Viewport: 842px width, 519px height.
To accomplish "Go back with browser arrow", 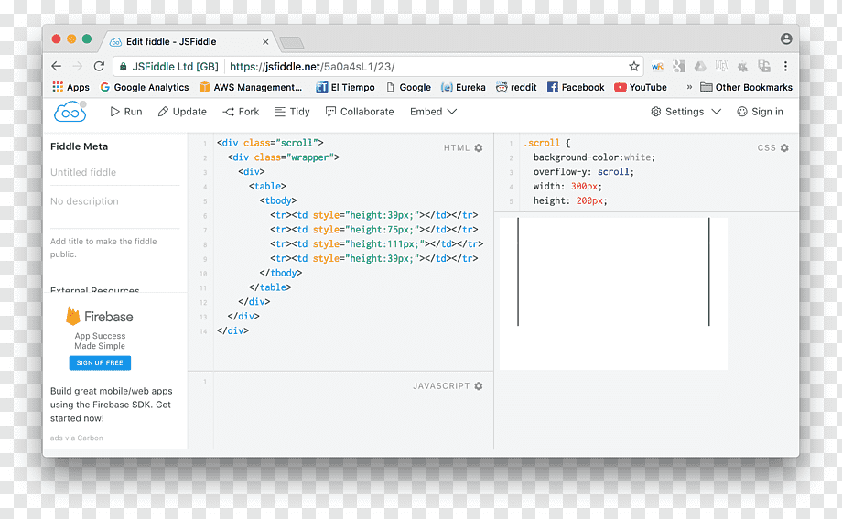I will [57, 66].
